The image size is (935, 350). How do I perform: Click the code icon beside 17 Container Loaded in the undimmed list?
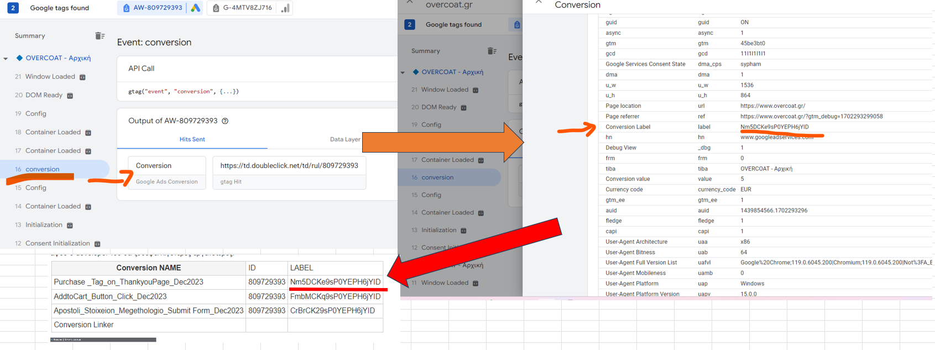coord(88,151)
